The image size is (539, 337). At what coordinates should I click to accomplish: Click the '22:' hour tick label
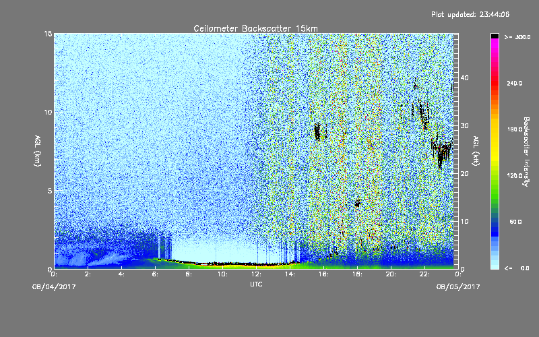(x=424, y=274)
